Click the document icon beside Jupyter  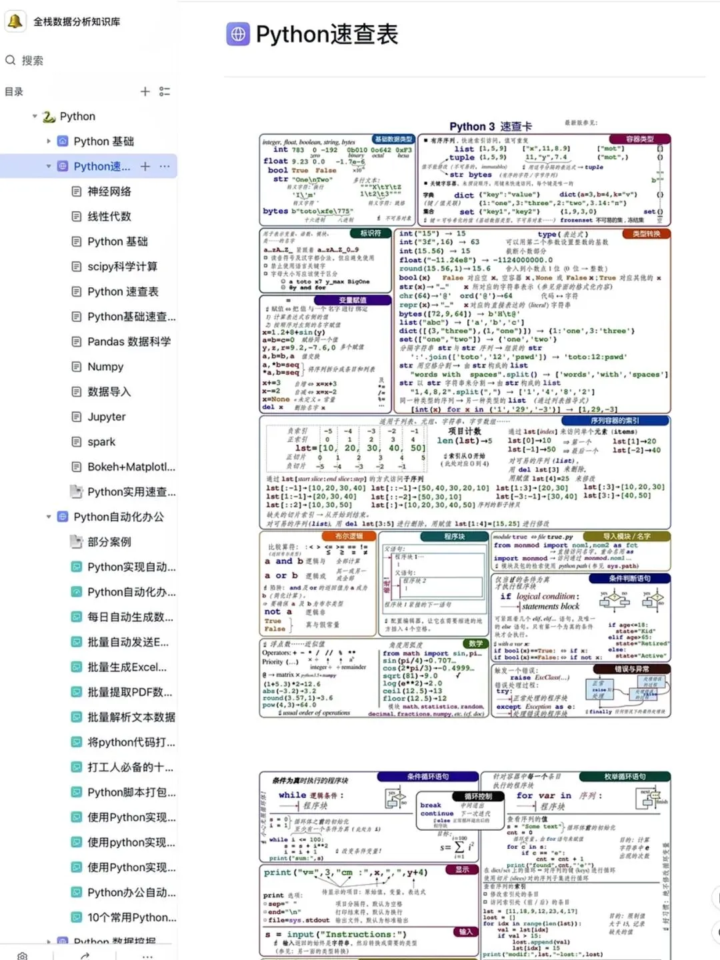tap(77, 417)
